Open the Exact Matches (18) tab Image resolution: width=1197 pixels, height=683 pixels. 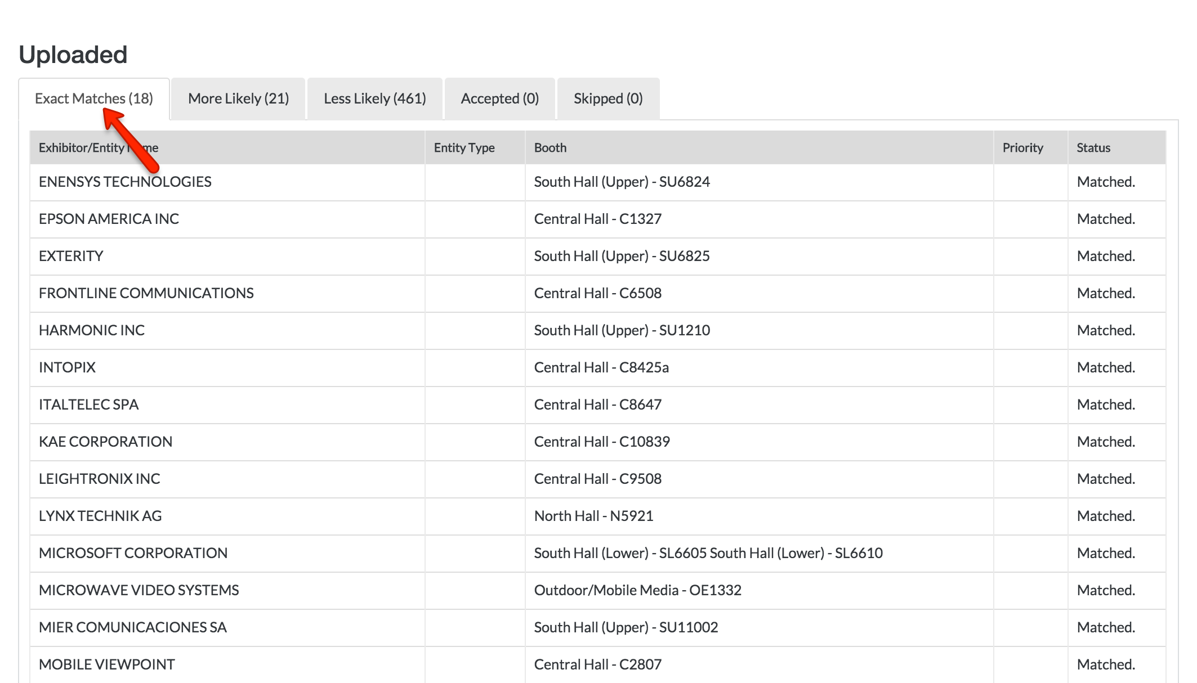93,98
